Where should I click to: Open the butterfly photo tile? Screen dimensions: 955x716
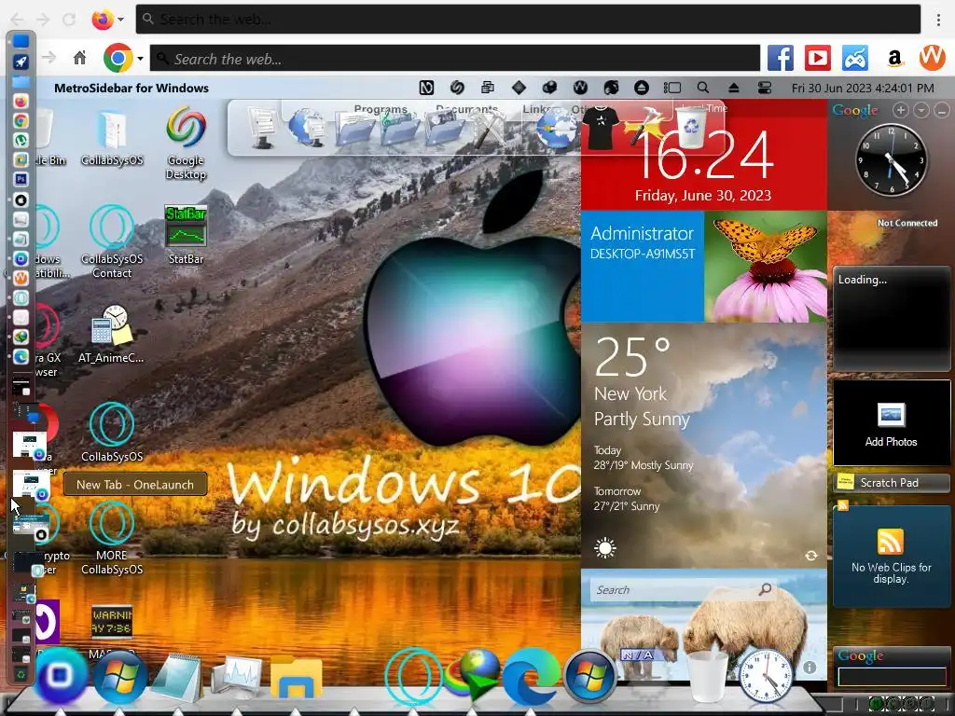point(766,266)
